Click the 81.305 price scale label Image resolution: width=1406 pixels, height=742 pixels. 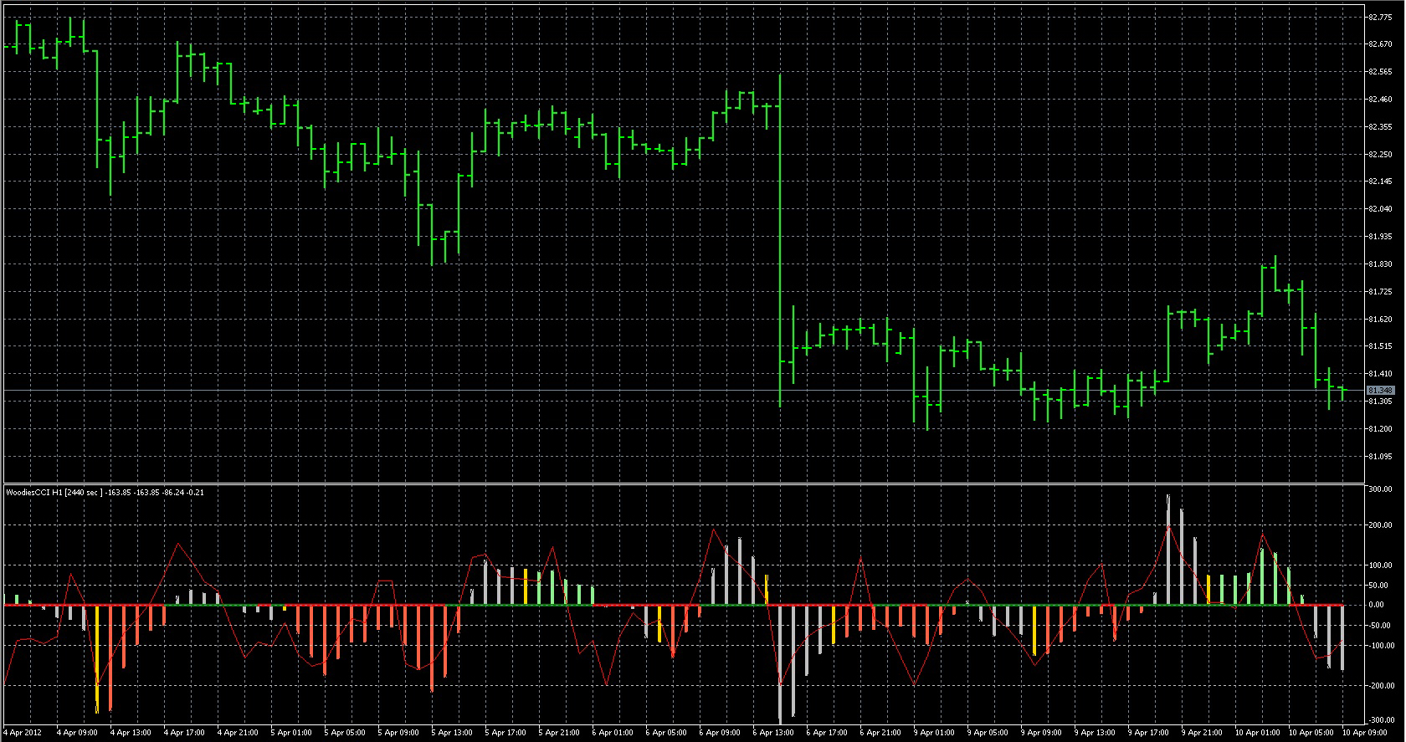[1380, 402]
